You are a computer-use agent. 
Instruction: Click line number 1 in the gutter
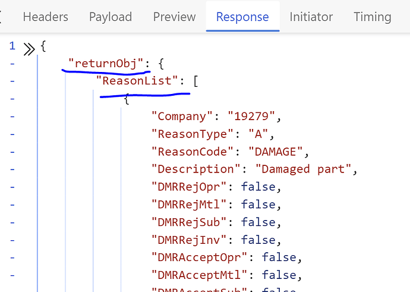(12, 46)
